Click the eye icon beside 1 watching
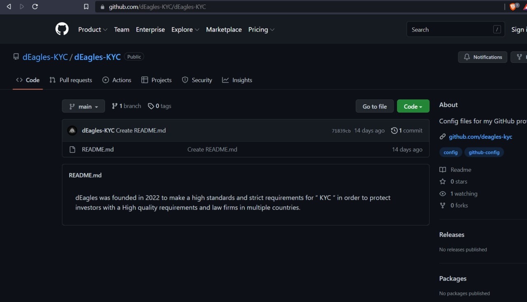Screen dimensions: 527x302 (443, 194)
